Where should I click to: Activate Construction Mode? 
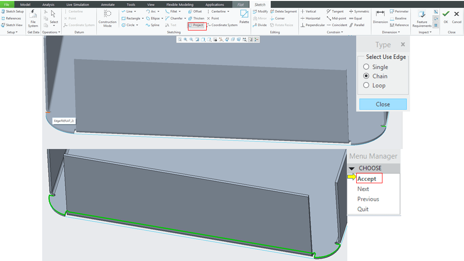107,17
